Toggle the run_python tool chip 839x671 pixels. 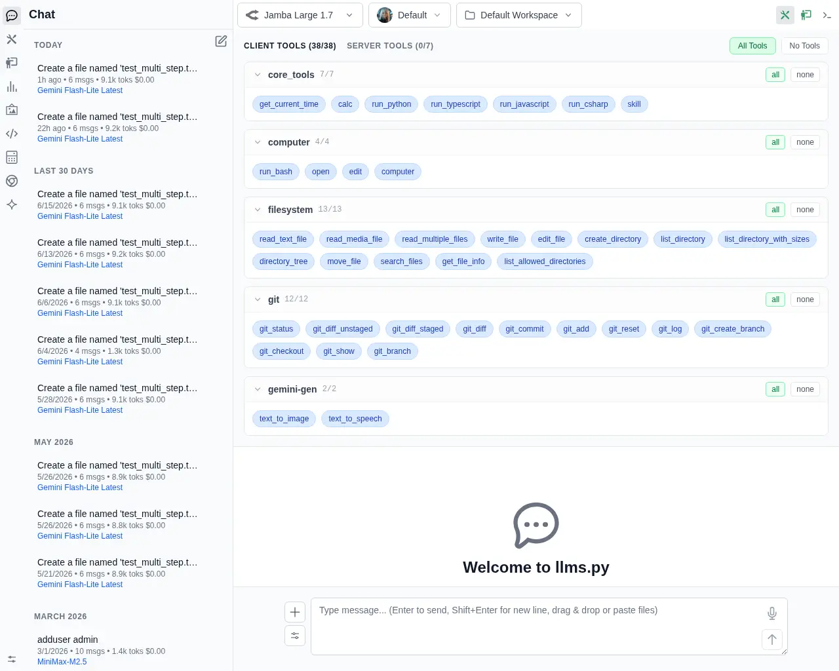tap(391, 104)
